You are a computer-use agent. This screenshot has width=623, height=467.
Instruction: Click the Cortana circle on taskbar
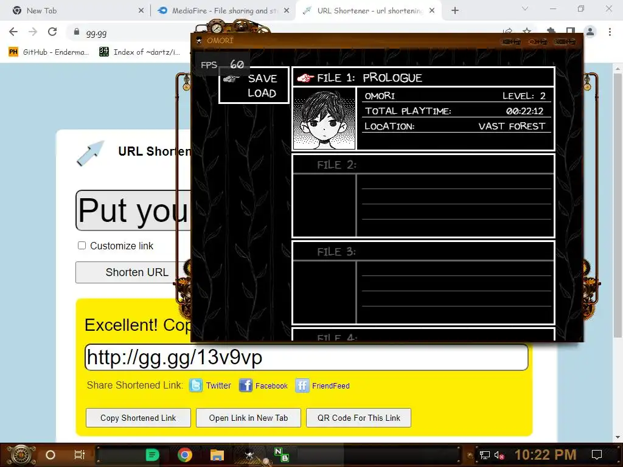tap(50, 455)
